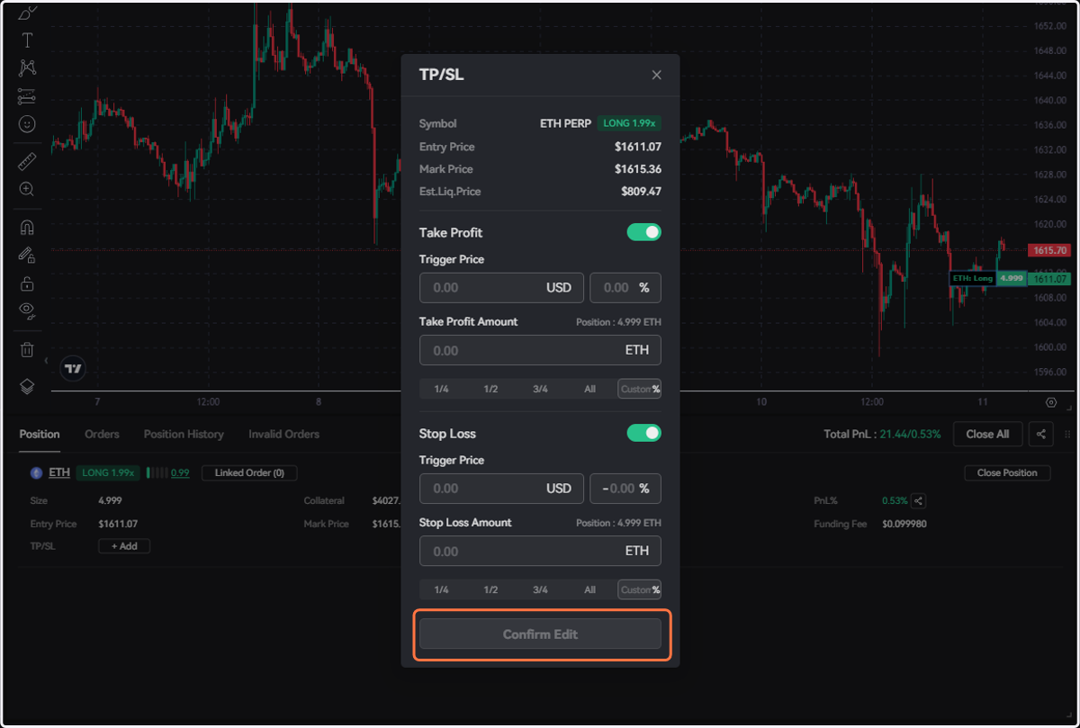This screenshot has height=728, width=1080.
Task: Select the ruler Measure tool
Action: click(27, 161)
